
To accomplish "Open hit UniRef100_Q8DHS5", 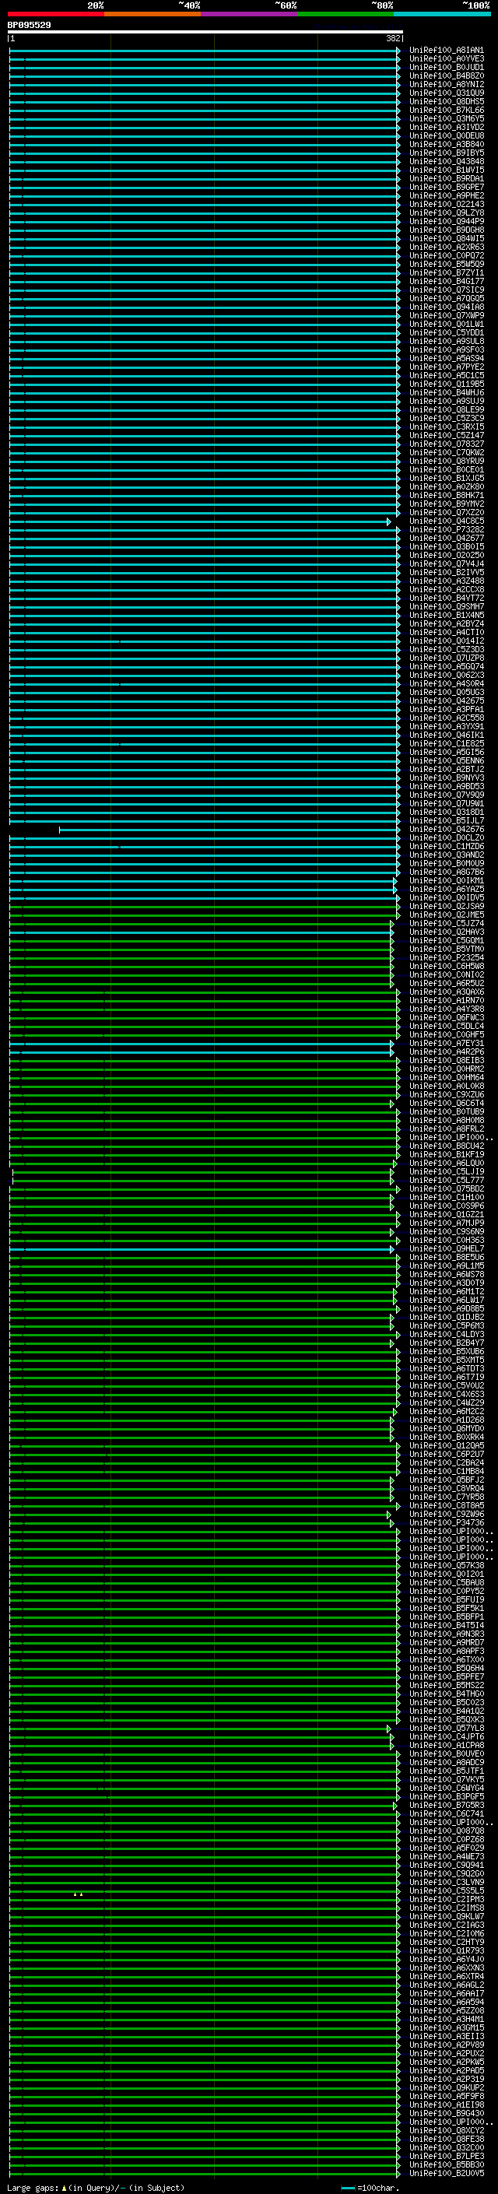I will click(x=446, y=101).
